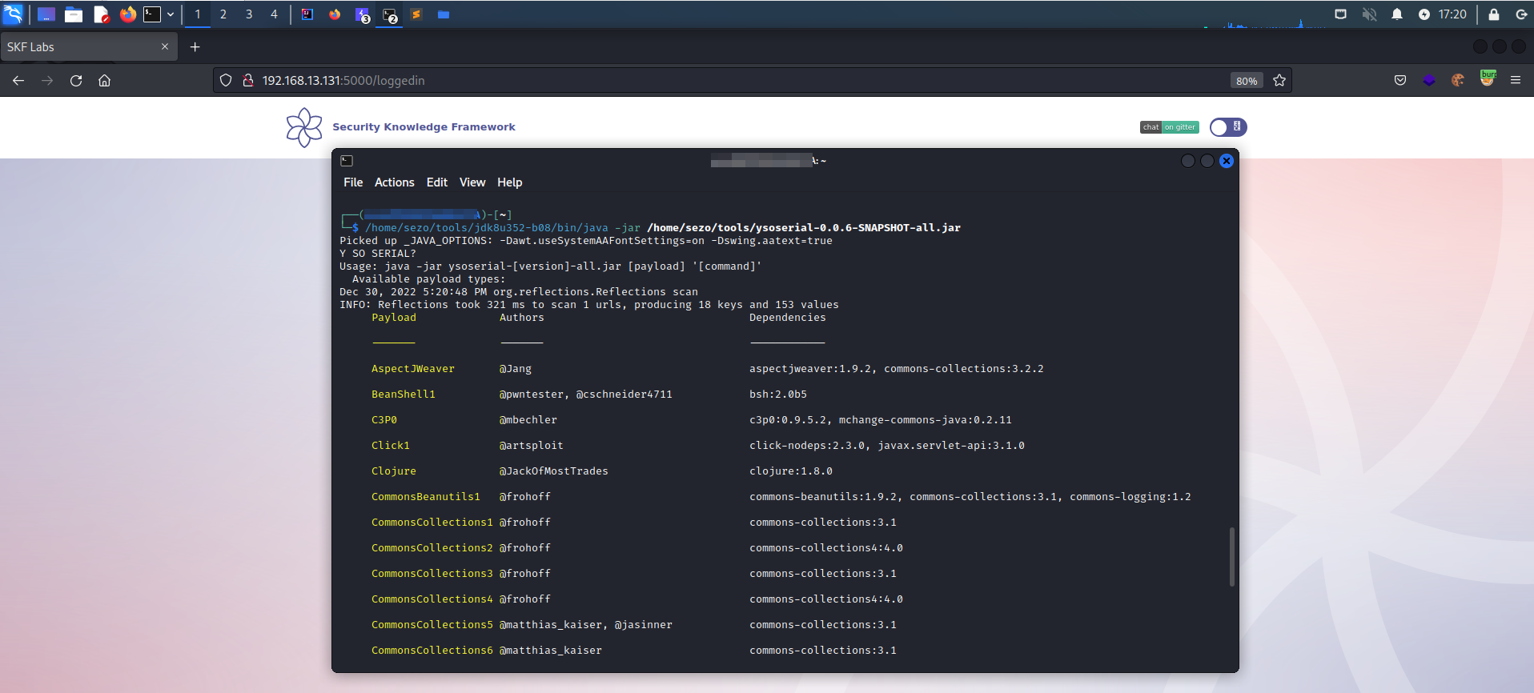Image resolution: width=1534 pixels, height=693 pixels.
Task: Launch the terminal emulator from the panel
Action: point(152,14)
